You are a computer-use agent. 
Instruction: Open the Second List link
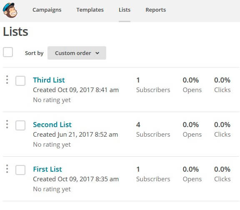(52, 125)
